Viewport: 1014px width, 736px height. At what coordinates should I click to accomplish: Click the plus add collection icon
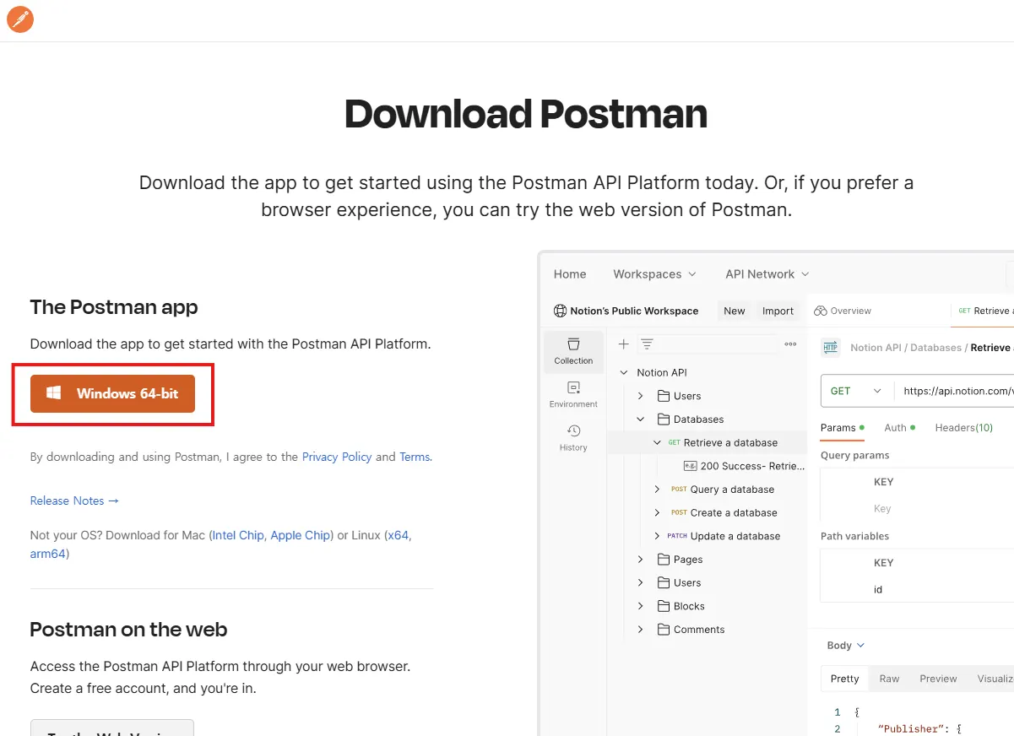click(624, 344)
